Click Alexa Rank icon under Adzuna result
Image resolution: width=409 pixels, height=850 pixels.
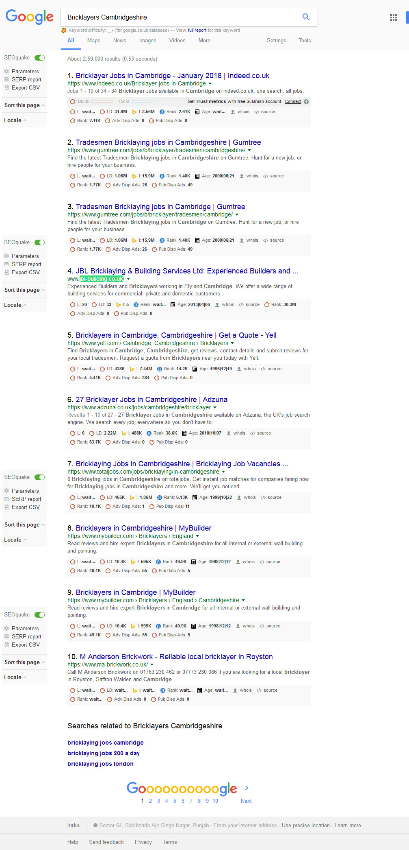(149, 433)
